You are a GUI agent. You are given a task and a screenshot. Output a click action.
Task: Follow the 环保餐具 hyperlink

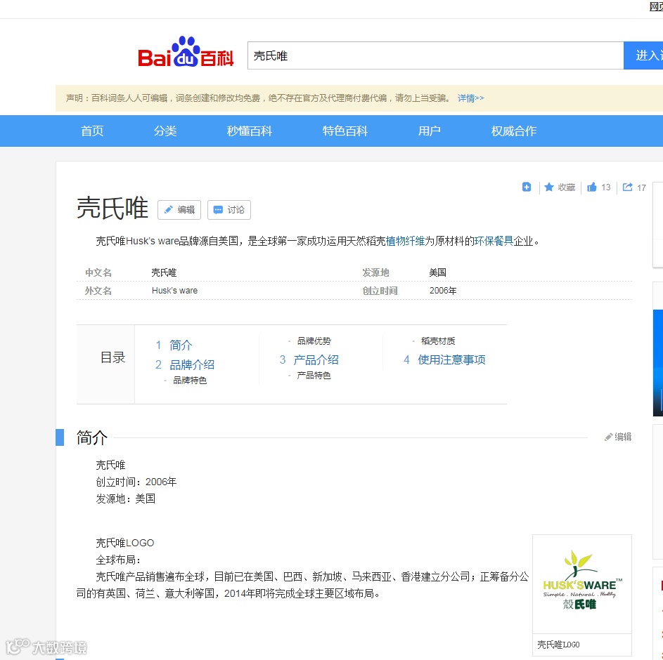[494, 241]
